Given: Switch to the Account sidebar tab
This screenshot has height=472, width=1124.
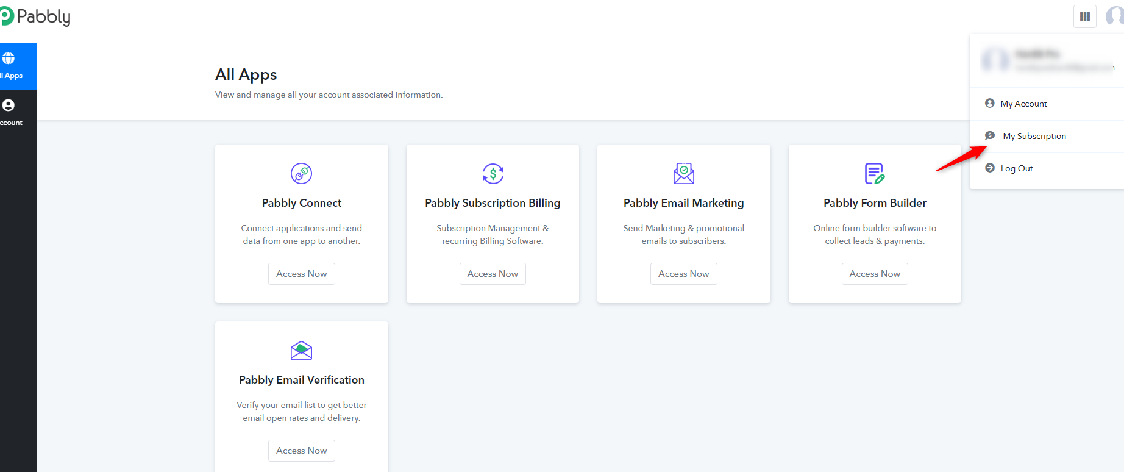Looking at the screenshot, I should [x=18, y=113].
